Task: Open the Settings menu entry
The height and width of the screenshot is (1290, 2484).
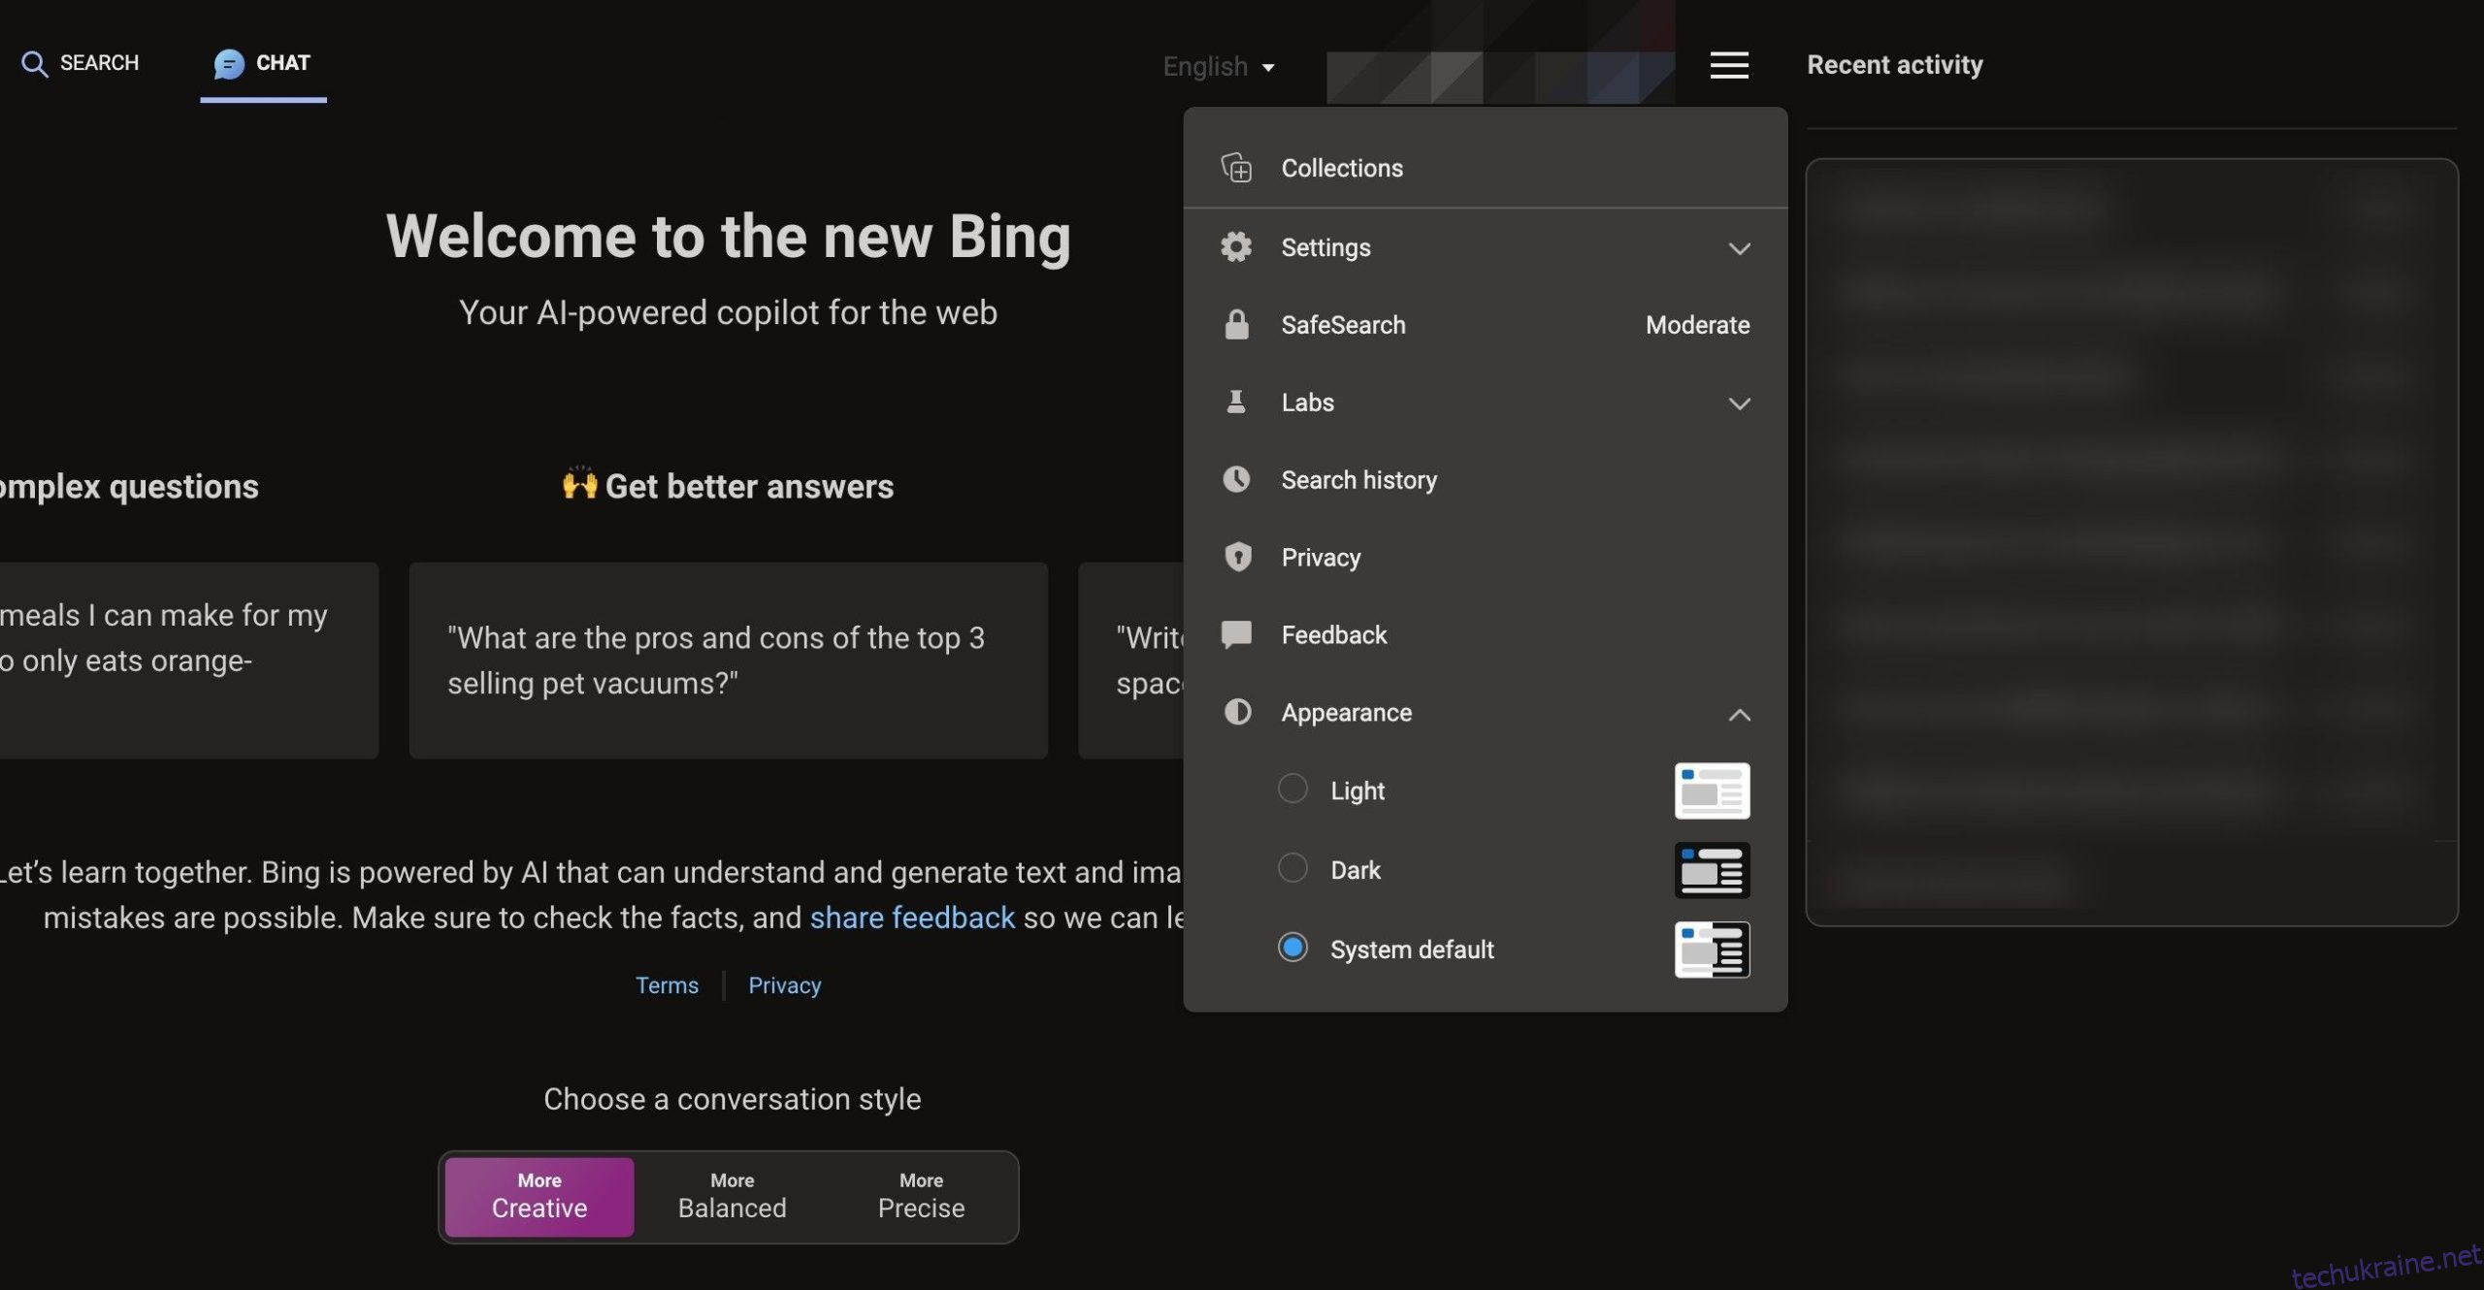Action: (1485, 247)
